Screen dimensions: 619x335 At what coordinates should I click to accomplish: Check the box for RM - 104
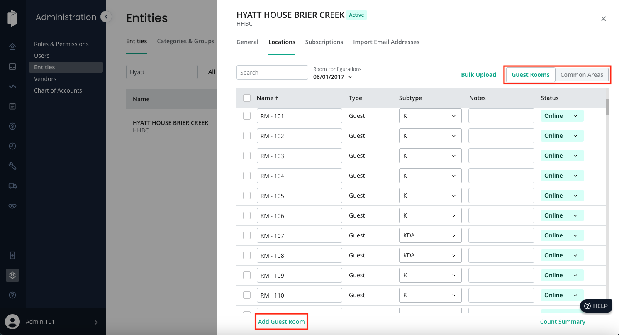coord(247,176)
